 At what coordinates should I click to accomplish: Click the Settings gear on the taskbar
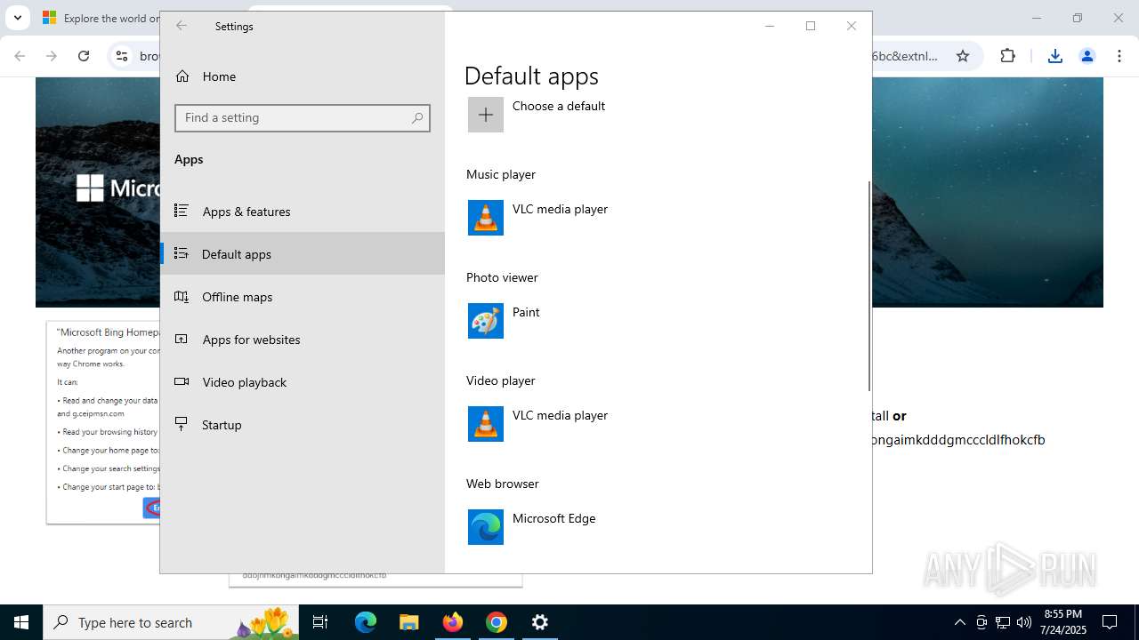pos(540,622)
